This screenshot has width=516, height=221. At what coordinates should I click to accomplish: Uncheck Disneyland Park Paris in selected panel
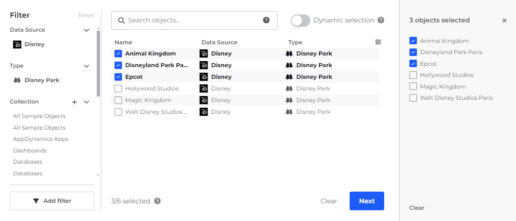(x=413, y=52)
